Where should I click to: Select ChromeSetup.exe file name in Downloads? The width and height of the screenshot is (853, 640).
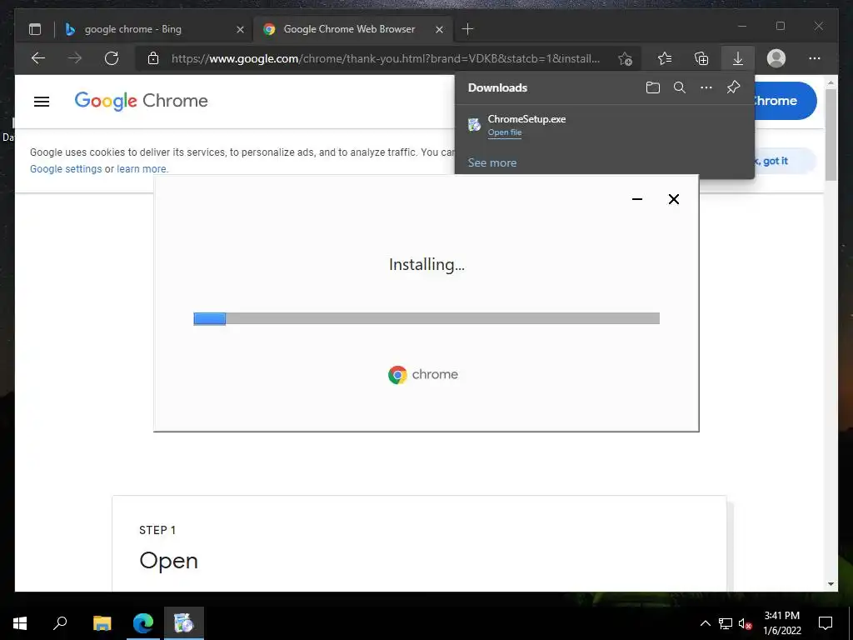(x=526, y=119)
